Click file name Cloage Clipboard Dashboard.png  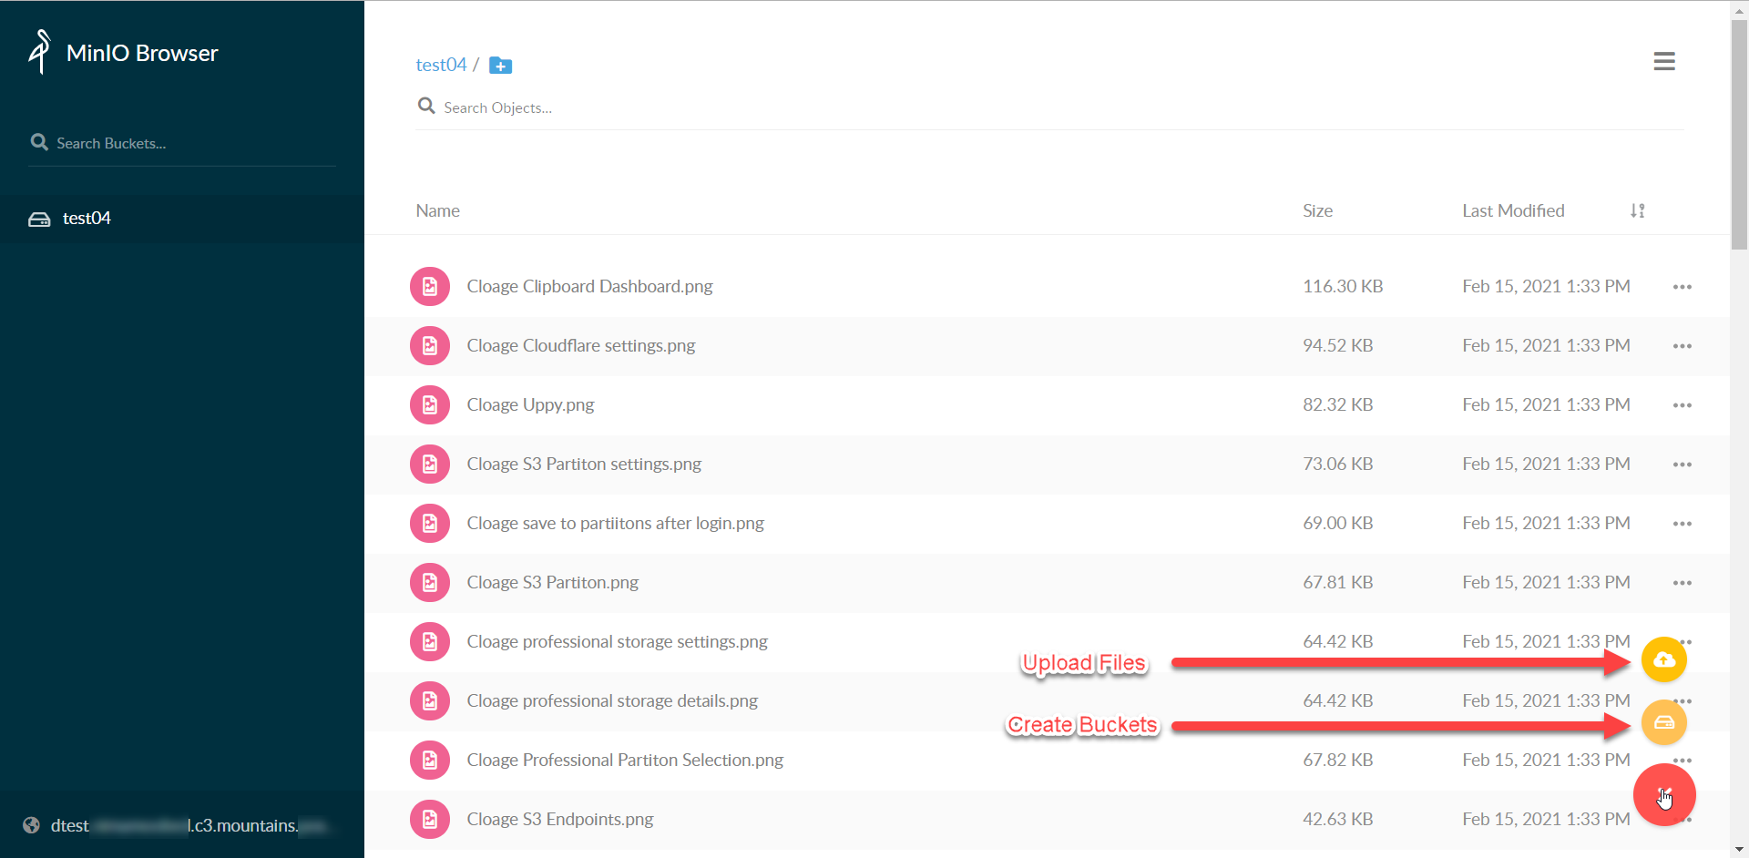pos(589,286)
